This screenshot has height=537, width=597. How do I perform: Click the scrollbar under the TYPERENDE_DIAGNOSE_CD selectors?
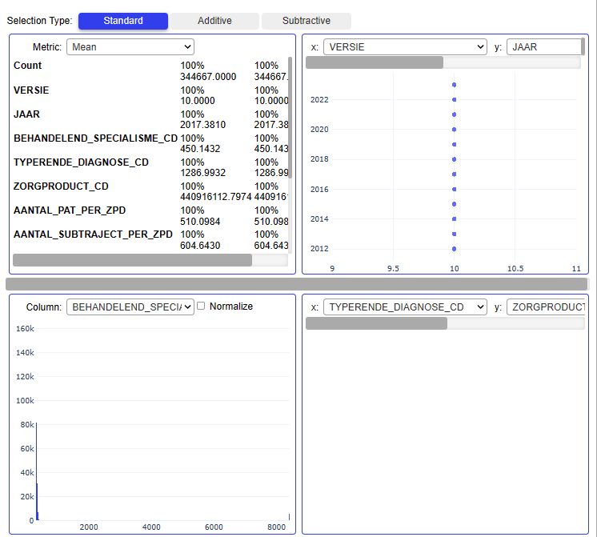[x=377, y=323]
